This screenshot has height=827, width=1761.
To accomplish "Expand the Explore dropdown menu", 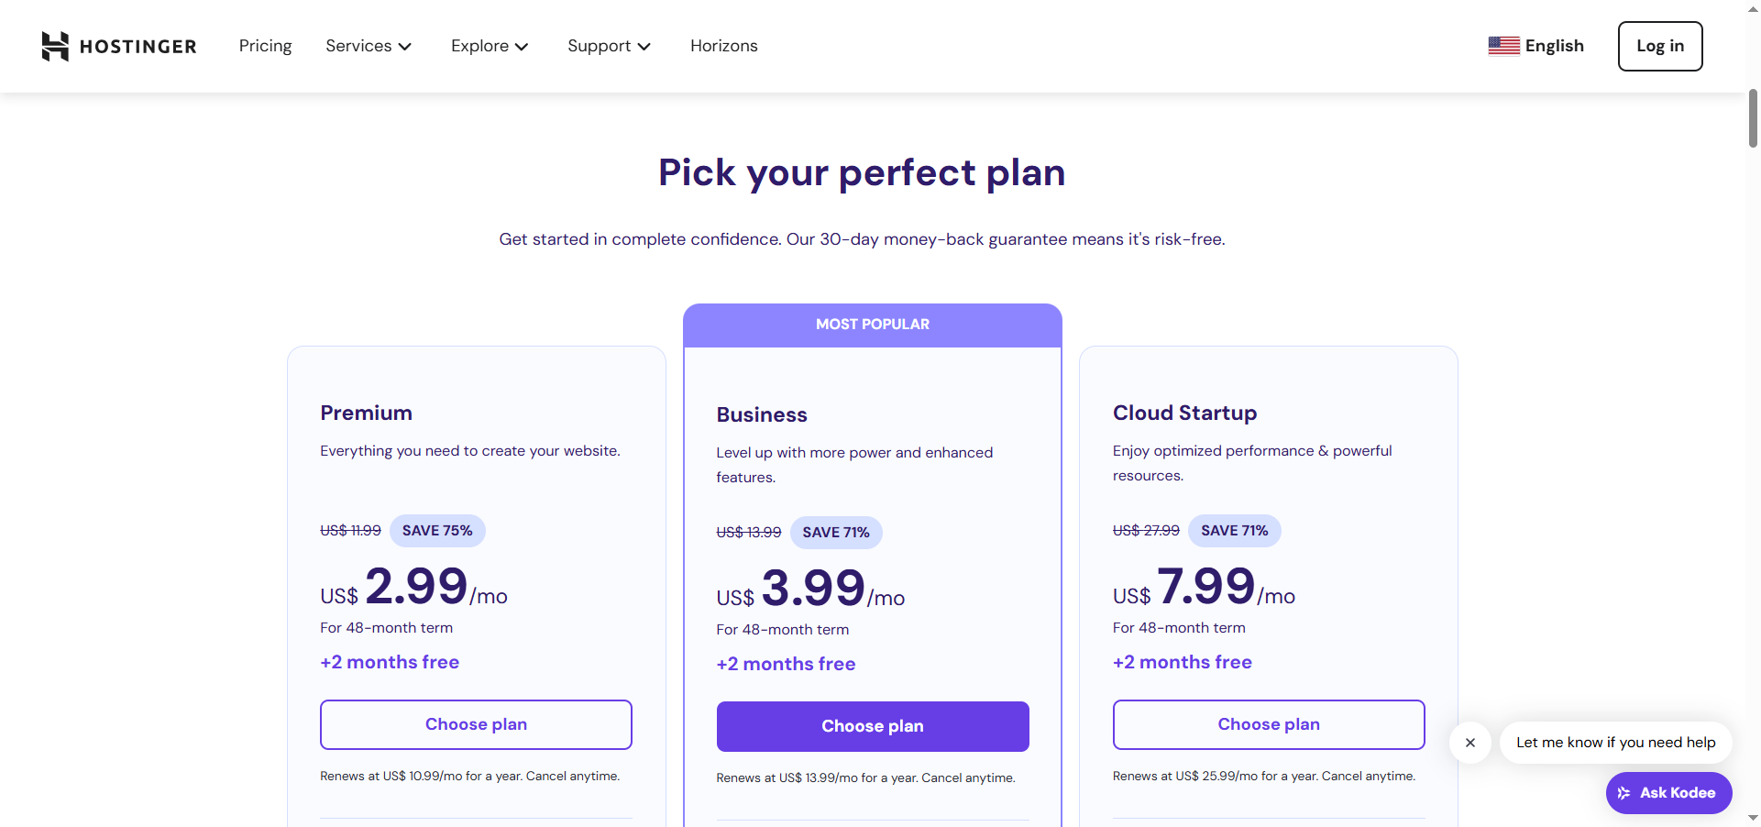I will pyautogui.click(x=490, y=46).
